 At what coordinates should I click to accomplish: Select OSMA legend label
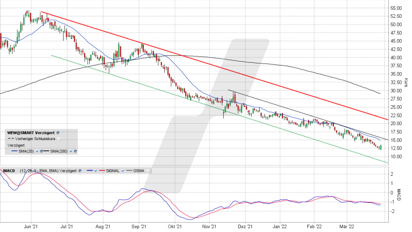pyautogui.click(x=139, y=171)
